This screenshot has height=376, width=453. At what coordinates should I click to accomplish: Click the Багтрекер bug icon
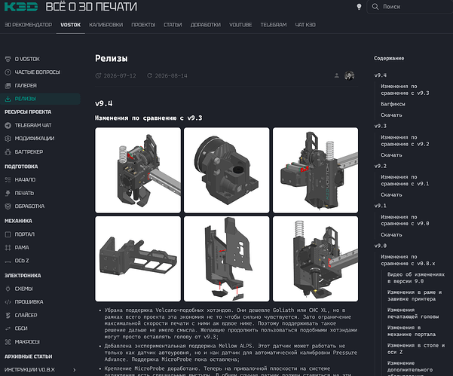click(x=8, y=152)
